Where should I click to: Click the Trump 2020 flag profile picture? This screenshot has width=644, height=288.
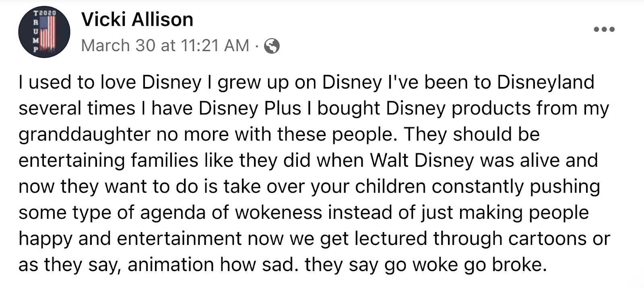[x=44, y=32]
